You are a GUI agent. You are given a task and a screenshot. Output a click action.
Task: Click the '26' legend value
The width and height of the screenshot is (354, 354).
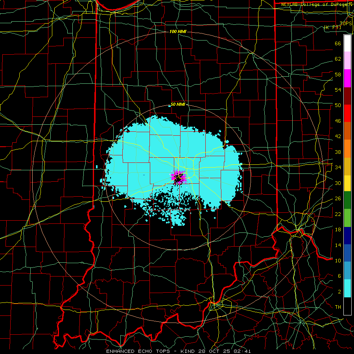pos(338,199)
